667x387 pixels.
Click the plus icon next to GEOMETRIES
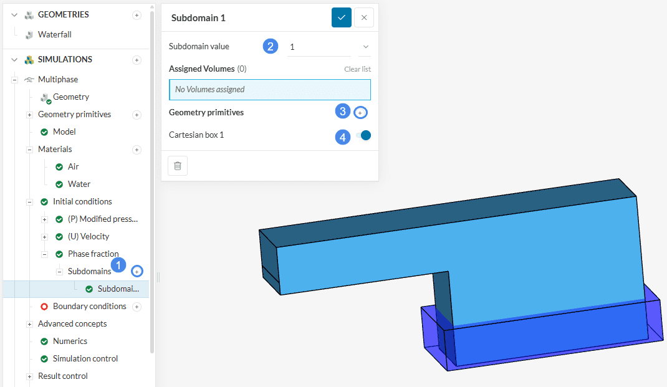tap(137, 15)
